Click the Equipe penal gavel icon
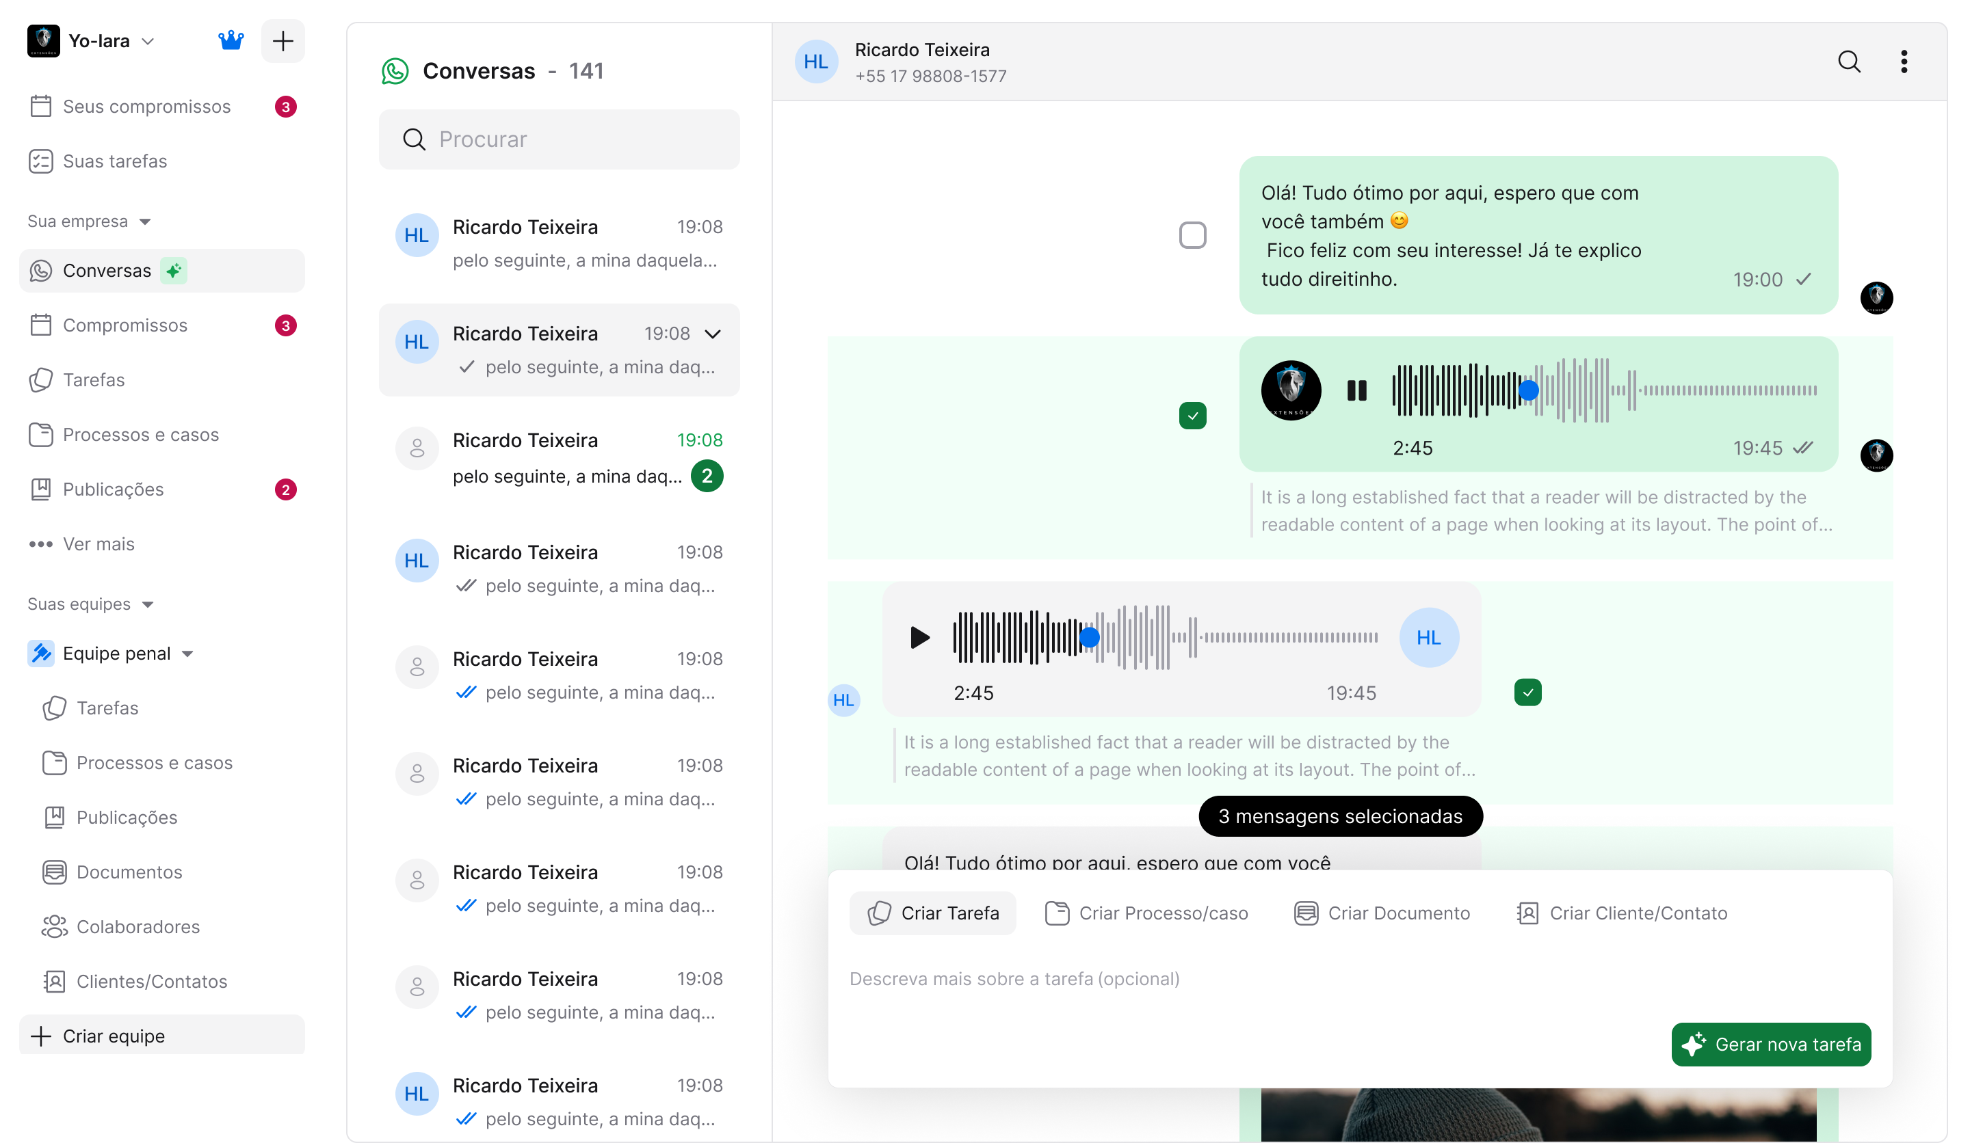The height and width of the screenshot is (1143, 1970). pos(40,653)
